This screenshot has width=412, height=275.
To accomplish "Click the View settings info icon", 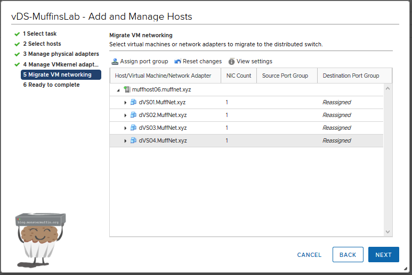I will [232, 62].
